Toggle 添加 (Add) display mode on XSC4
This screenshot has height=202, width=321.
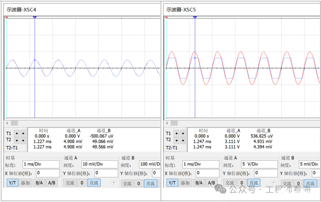[26, 183]
